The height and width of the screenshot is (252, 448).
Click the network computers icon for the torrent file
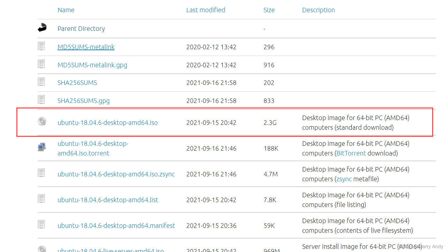pyautogui.click(x=42, y=147)
